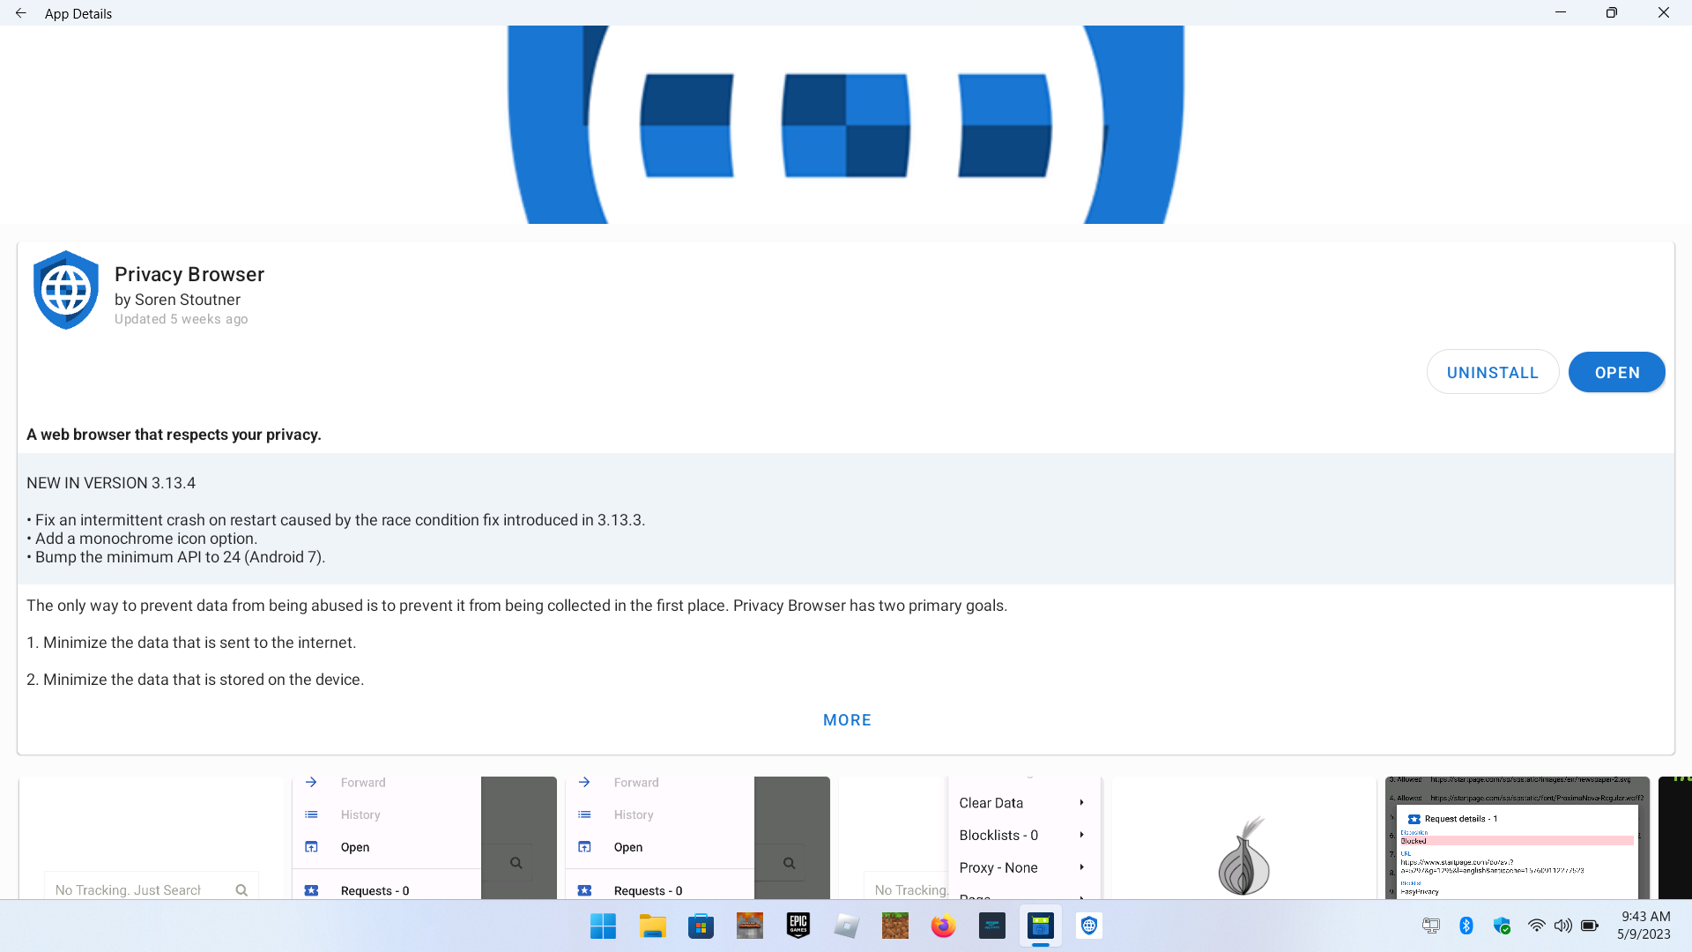
Task: Click the summary A web browser that respects your privacy
Action: click(174, 435)
